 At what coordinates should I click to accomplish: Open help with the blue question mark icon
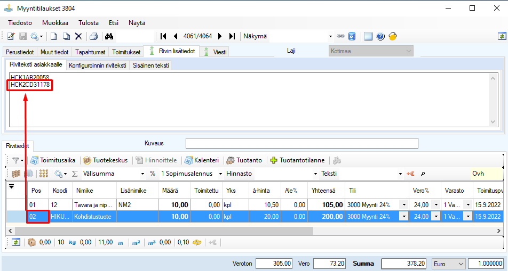(x=380, y=36)
